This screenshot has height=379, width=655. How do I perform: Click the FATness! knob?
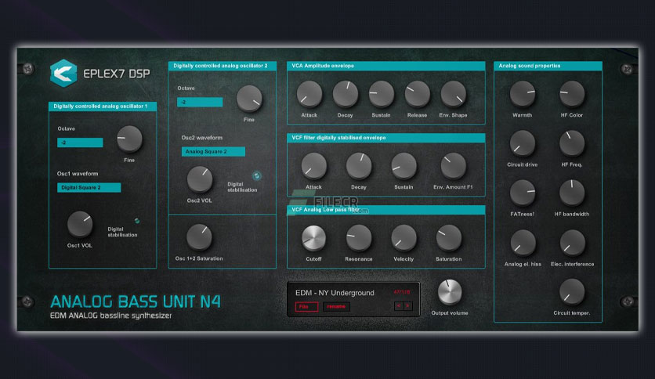[522, 193]
